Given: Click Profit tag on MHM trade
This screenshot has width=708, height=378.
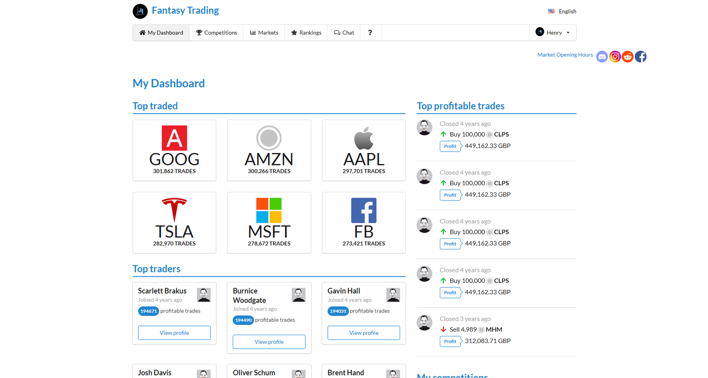Looking at the screenshot, I should click(450, 341).
